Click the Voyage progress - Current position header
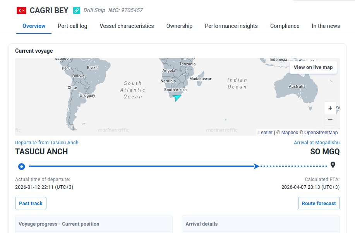The height and width of the screenshot is (233, 355). point(59,224)
